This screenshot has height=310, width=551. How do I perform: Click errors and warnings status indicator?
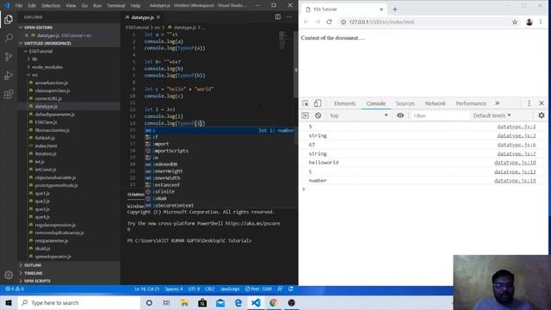click(x=15, y=289)
